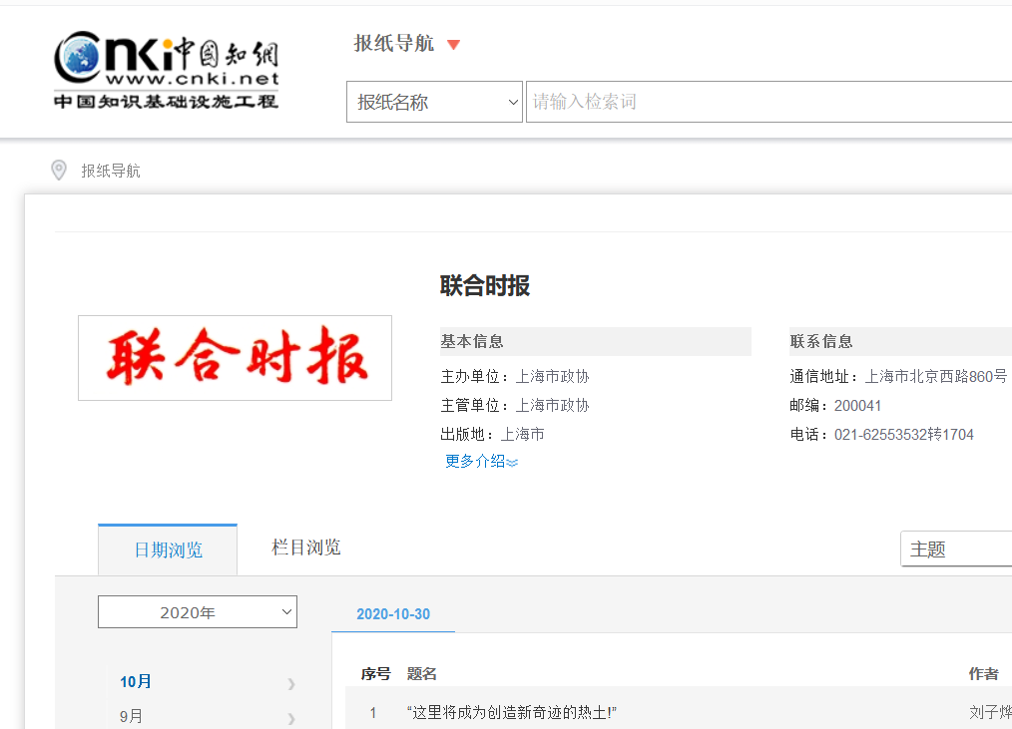This screenshot has width=1012, height=729.
Task: Click the author name in first row
Action: (989, 712)
